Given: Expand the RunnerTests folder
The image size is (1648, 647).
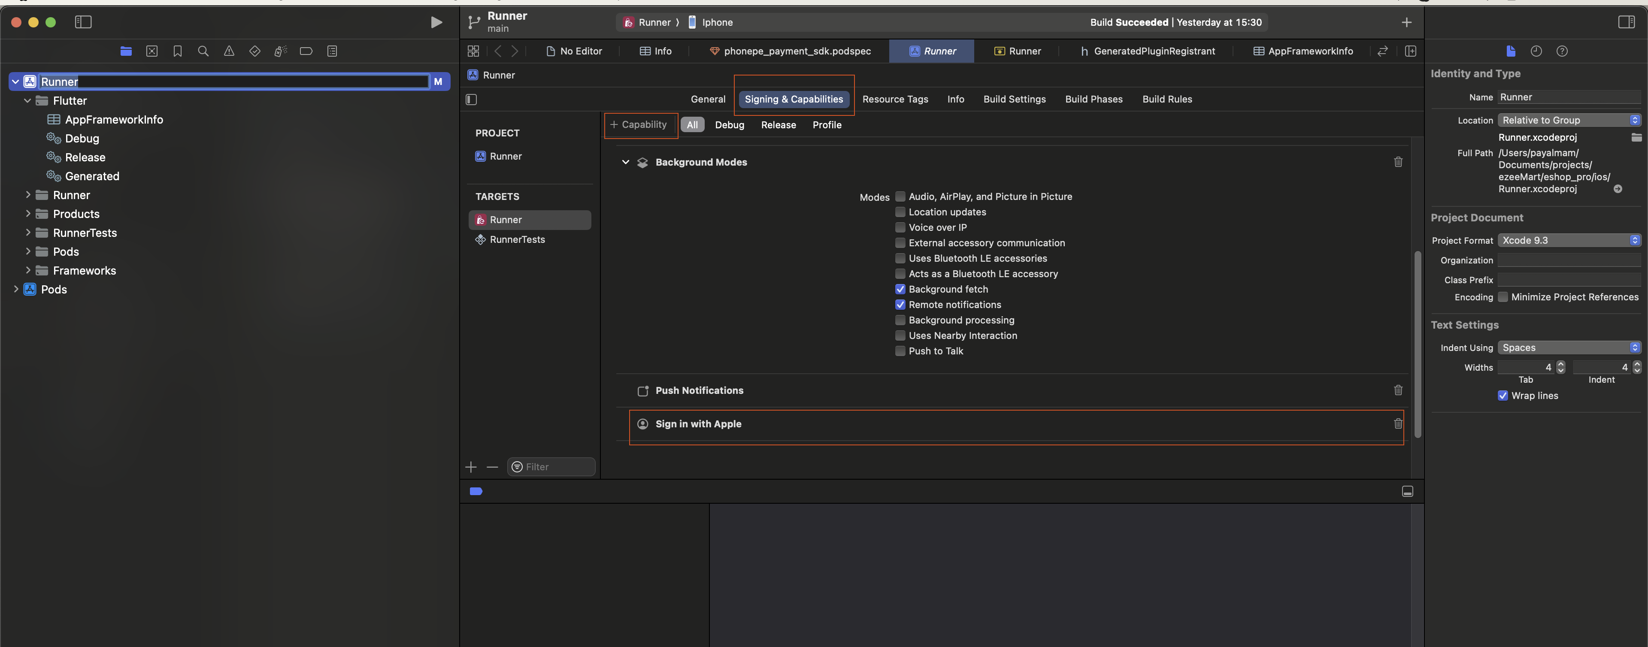Looking at the screenshot, I should (27, 233).
